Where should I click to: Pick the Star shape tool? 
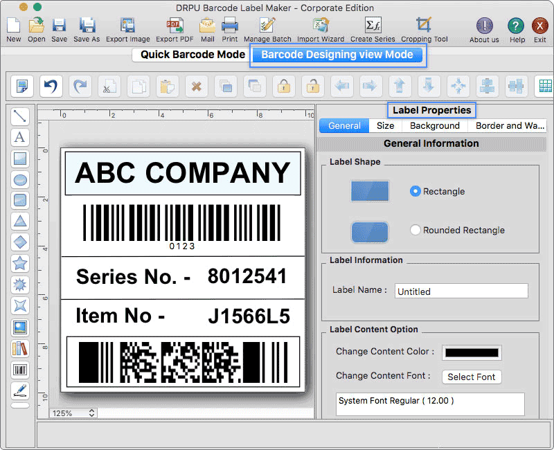click(19, 263)
